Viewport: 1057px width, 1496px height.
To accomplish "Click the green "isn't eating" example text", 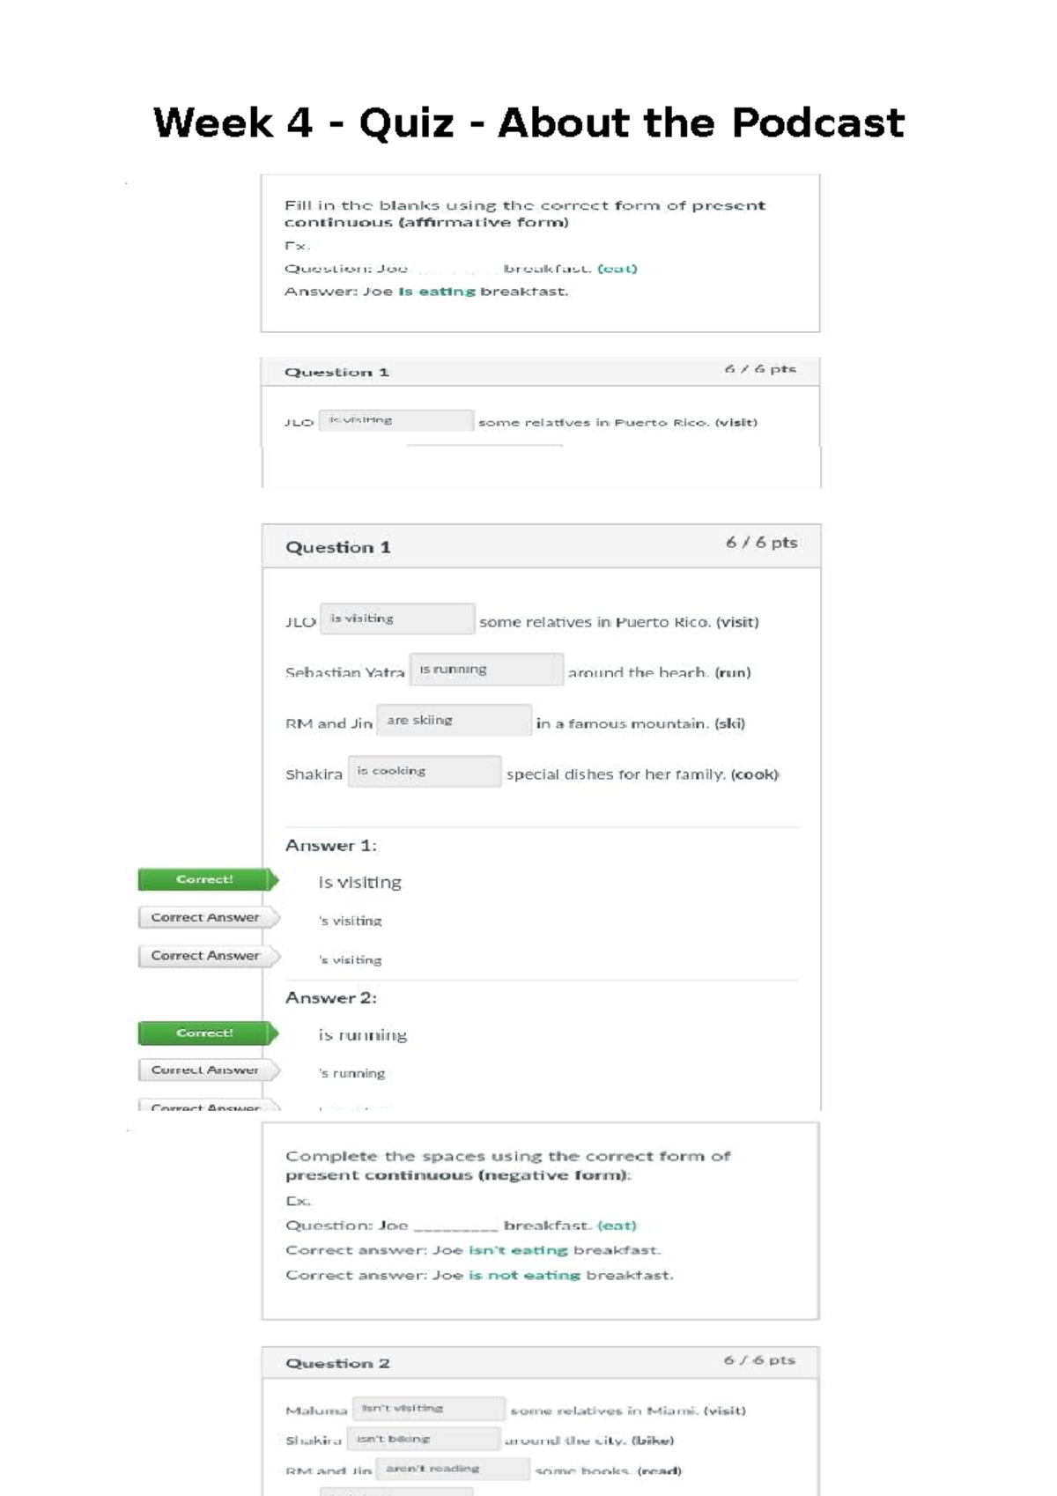I will coord(518,1250).
